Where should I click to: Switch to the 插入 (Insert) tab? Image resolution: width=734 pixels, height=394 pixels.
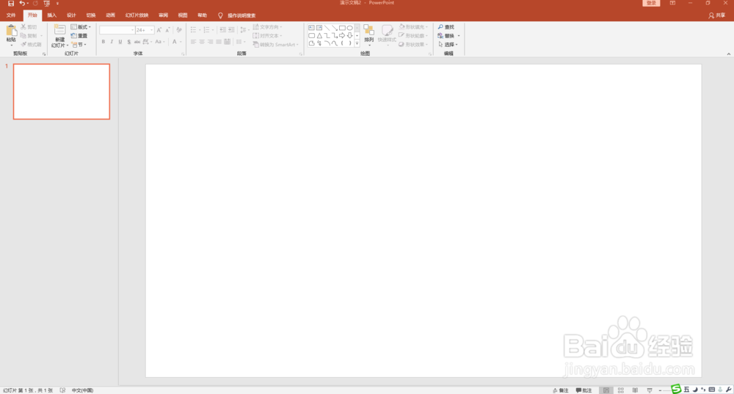[x=52, y=15]
